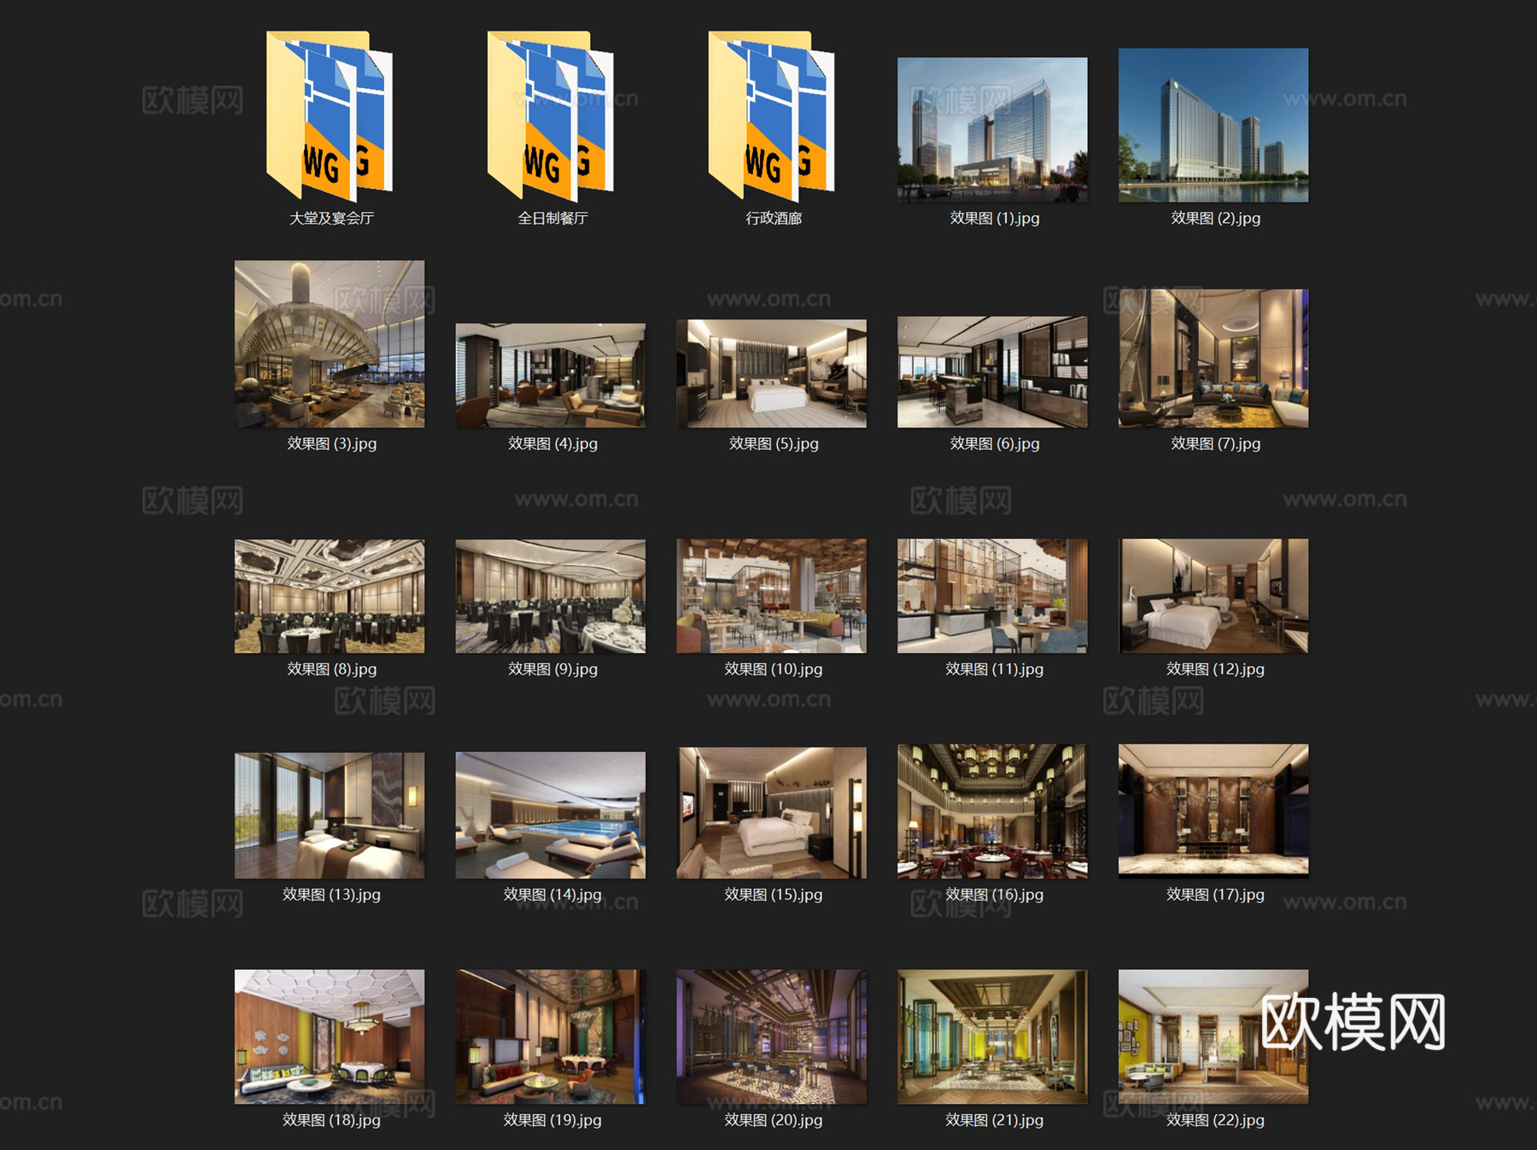
Task: Select the 效果图 (8).jpg banquet hall thumbnail
Action: click(x=330, y=596)
